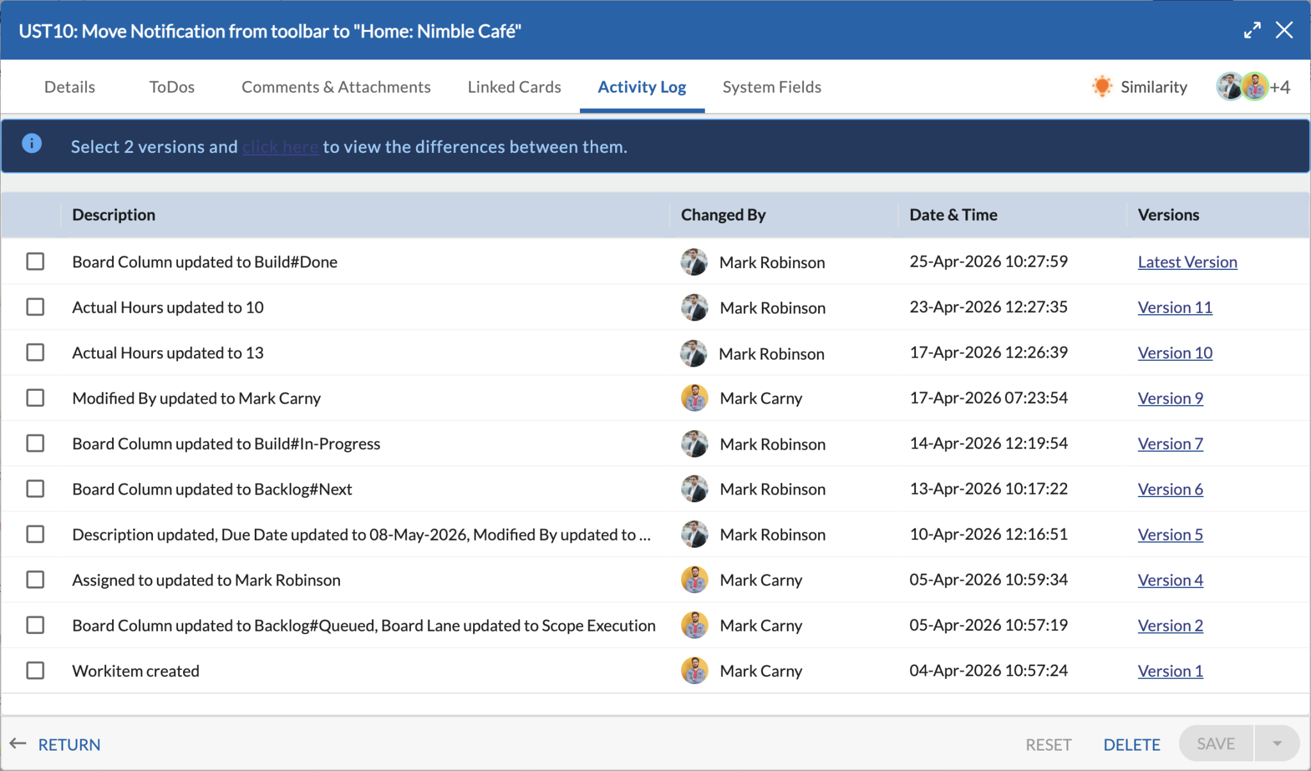1311x771 pixels.
Task: Open Version 9 link
Action: click(x=1170, y=398)
